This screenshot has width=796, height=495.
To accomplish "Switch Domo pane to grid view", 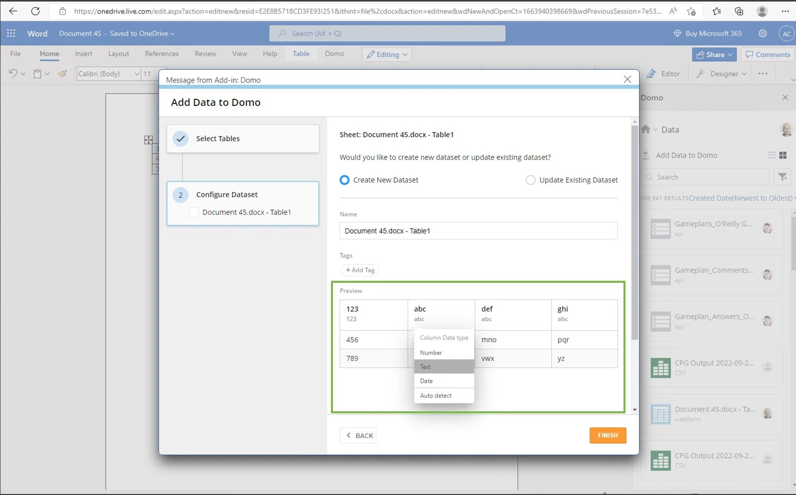I will pos(783,155).
